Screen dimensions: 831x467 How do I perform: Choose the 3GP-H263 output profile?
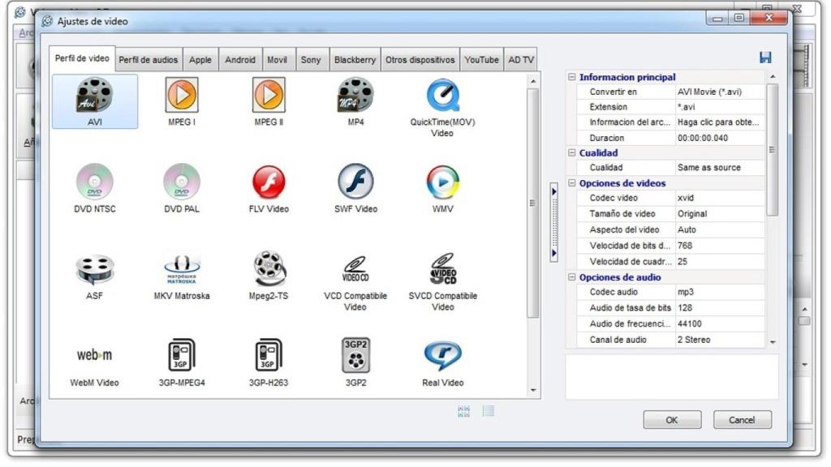268,355
